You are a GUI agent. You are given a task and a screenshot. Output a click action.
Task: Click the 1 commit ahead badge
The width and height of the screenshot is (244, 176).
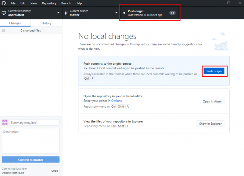pyautogui.click(x=172, y=13)
